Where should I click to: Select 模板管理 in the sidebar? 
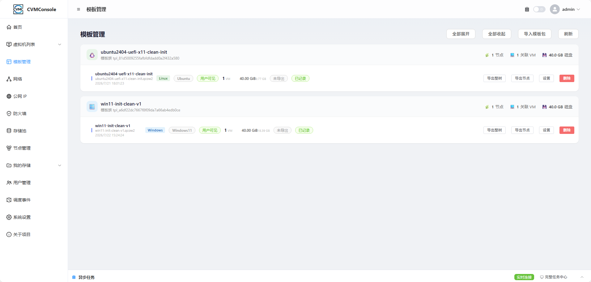click(x=34, y=62)
